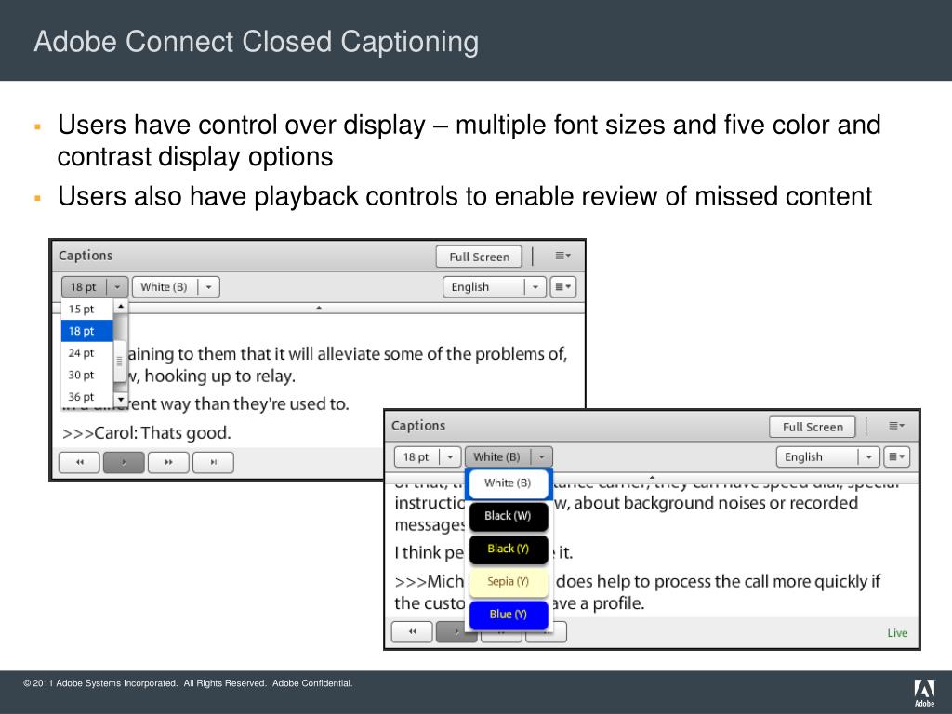Select the highlighted 18 pt list entry
This screenshot has height=714, width=952.
click(x=86, y=331)
